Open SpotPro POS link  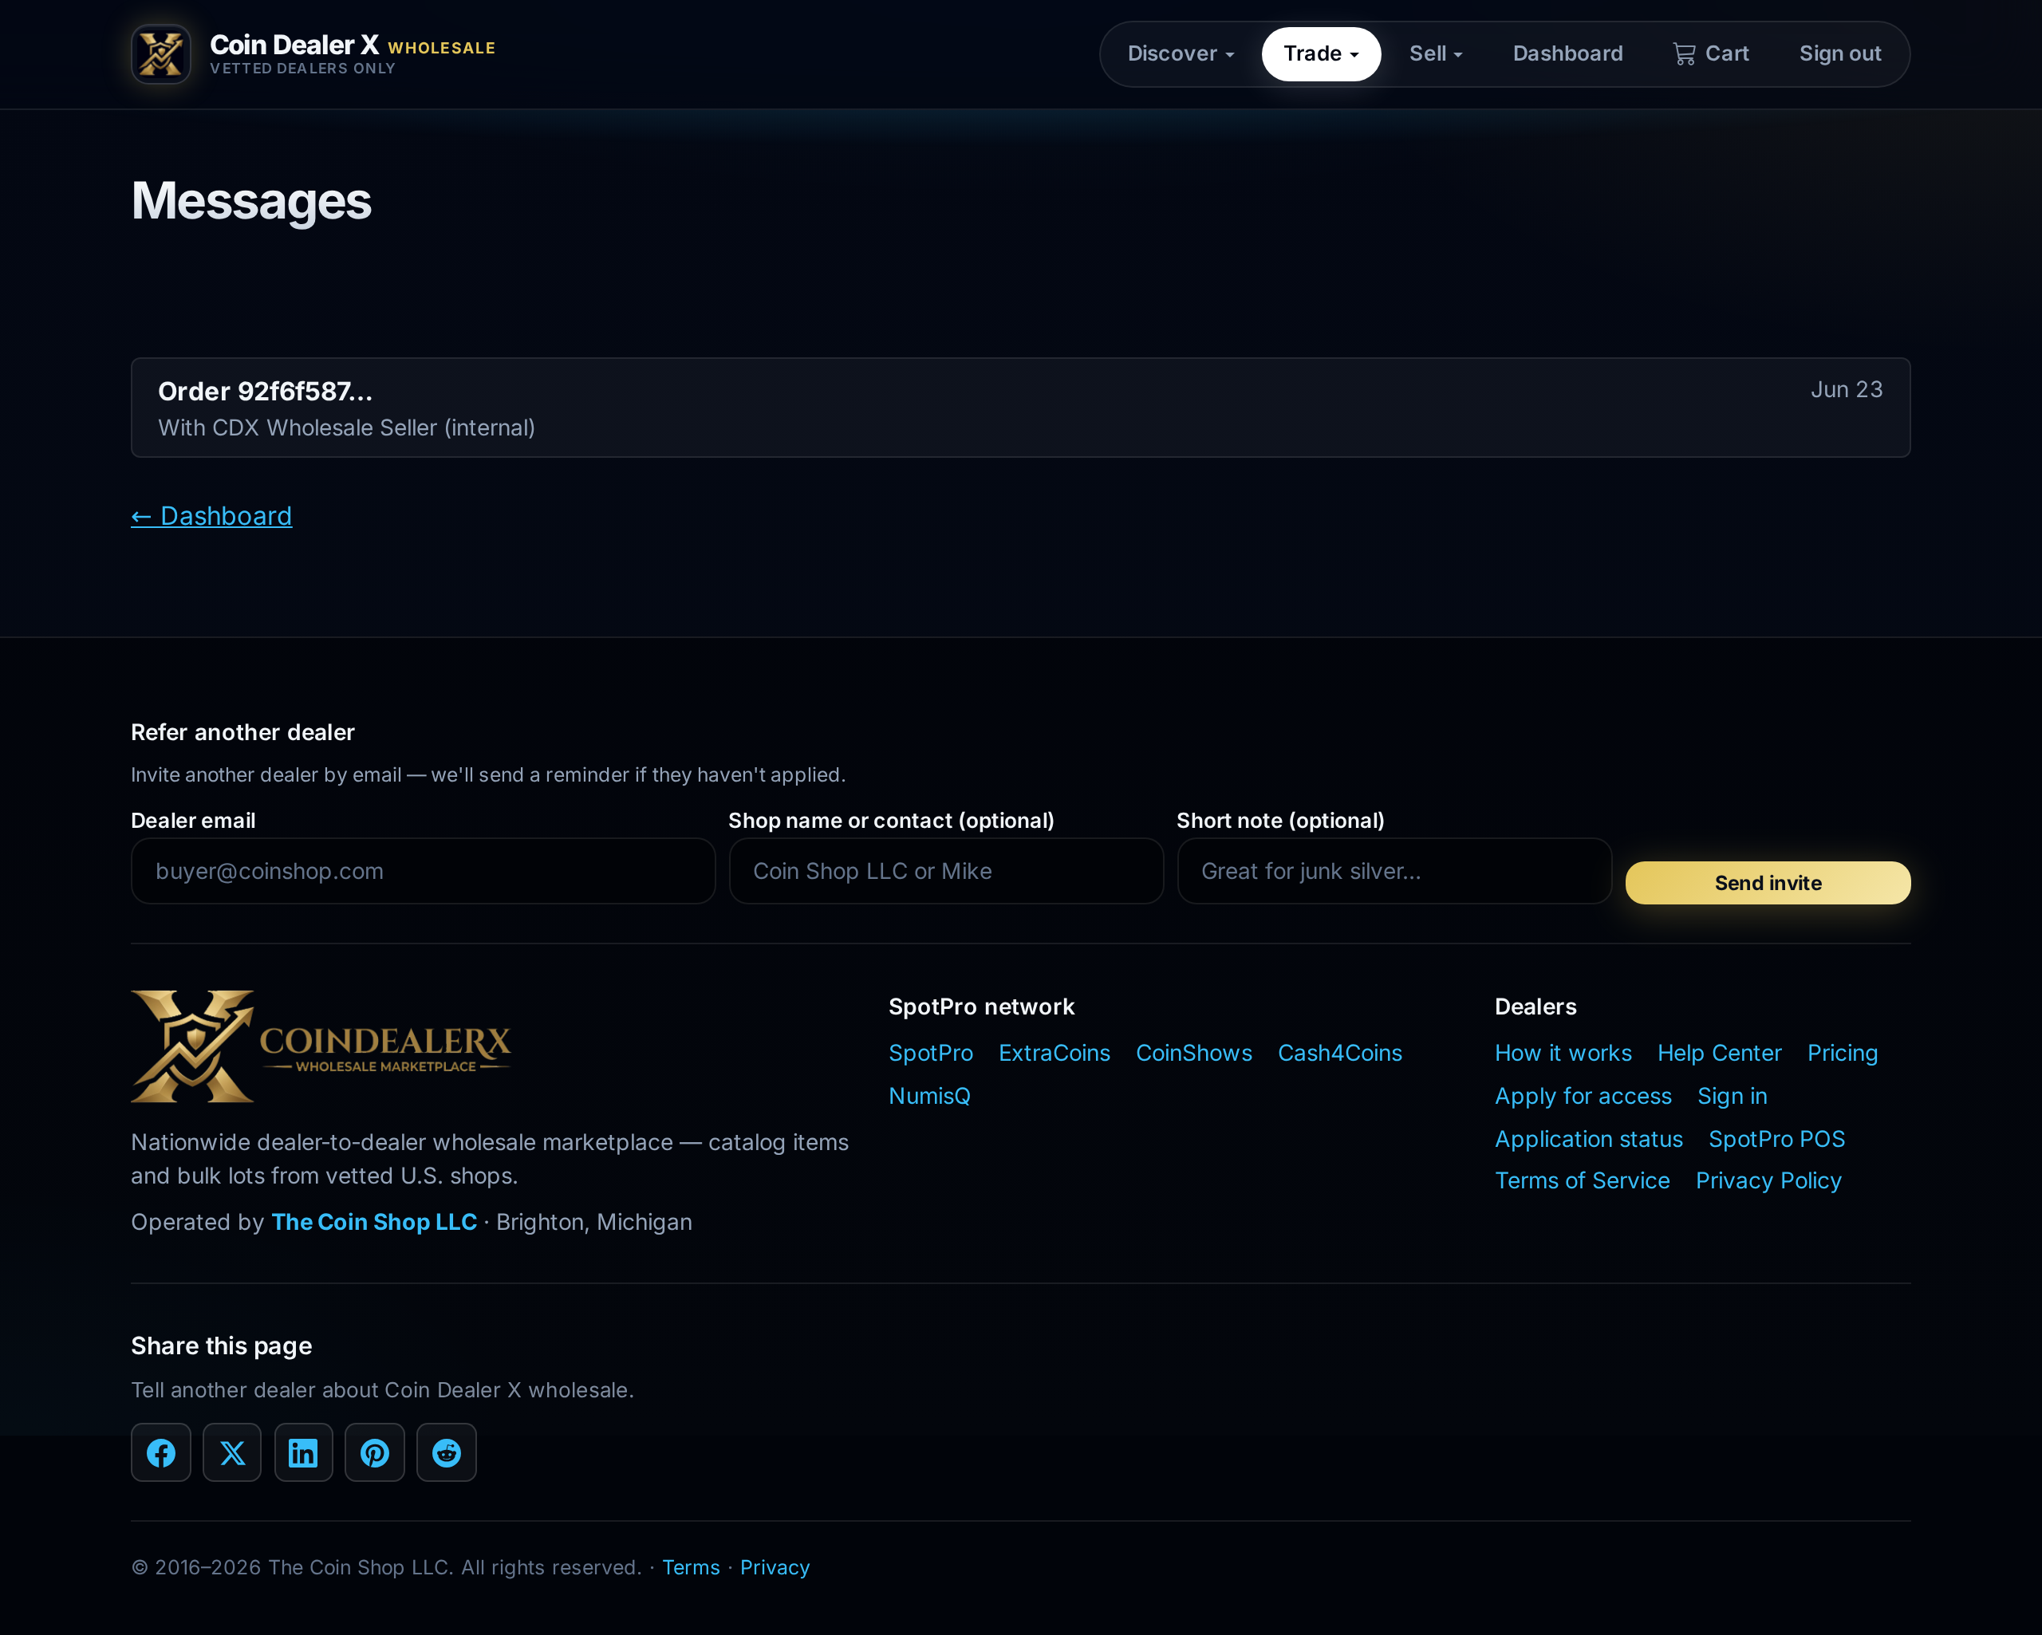tap(1776, 1139)
